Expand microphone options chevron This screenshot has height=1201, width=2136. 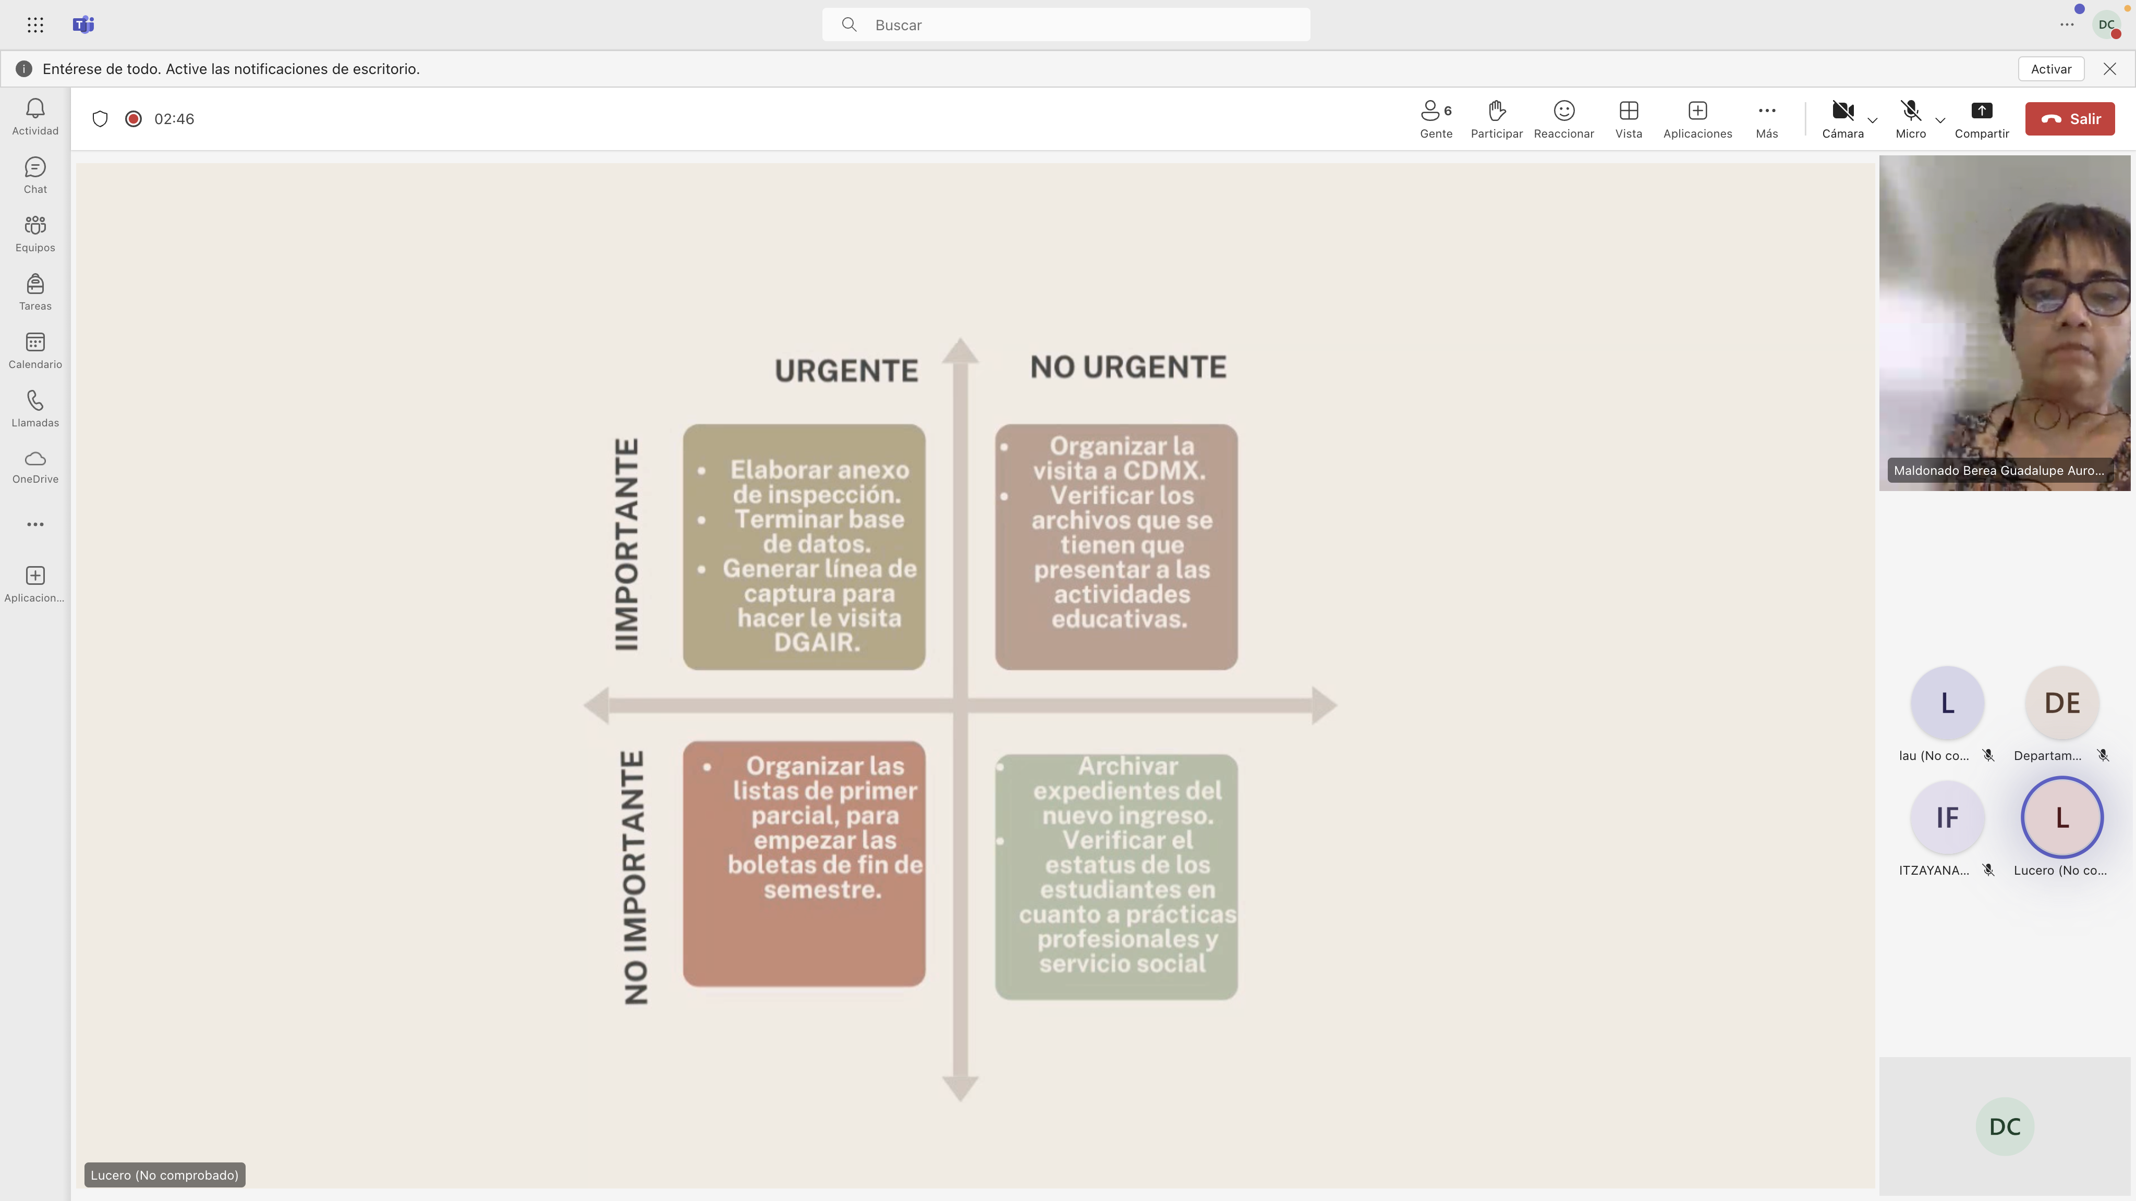[1940, 120]
